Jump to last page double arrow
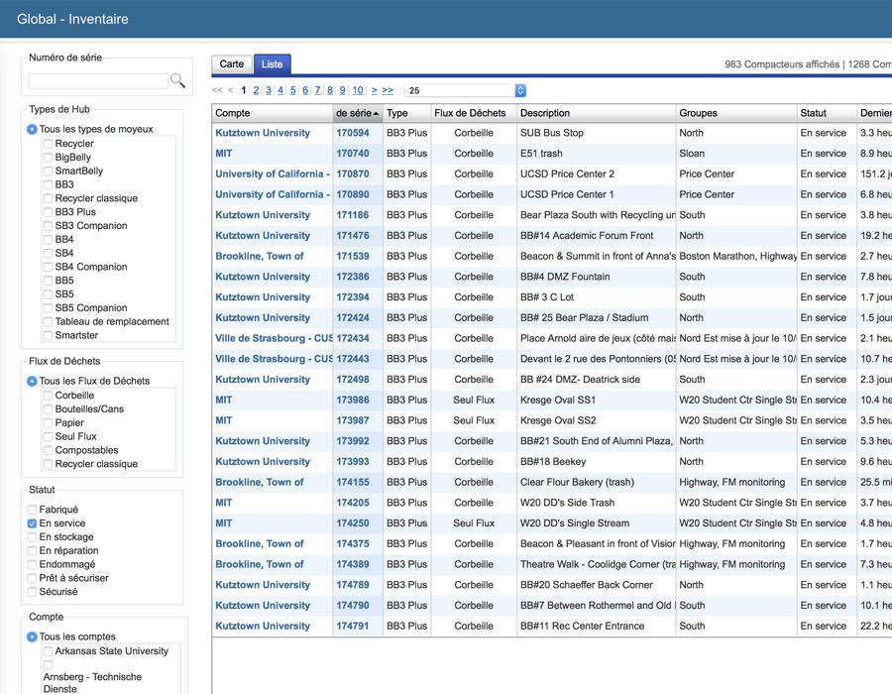This screenshot has height=694, width=892. click(x=388, y=90)
